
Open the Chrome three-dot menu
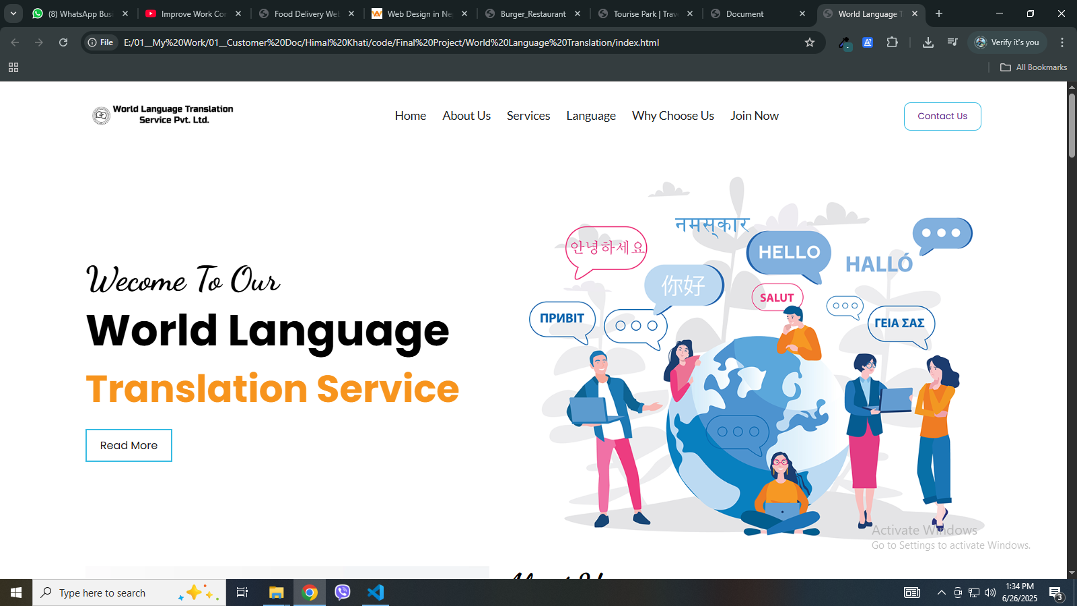1062,42
